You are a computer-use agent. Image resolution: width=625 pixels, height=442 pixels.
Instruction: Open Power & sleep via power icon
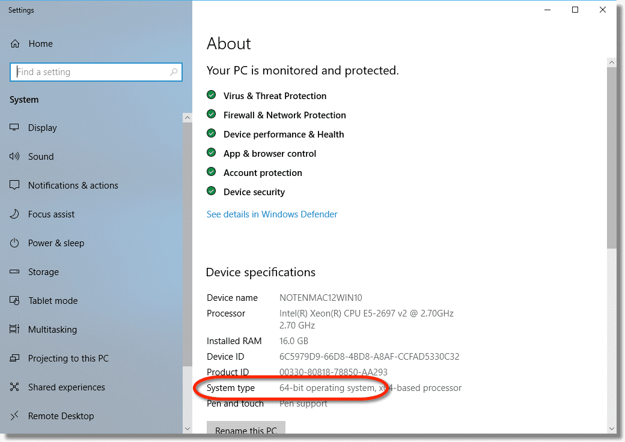point(15,243)
